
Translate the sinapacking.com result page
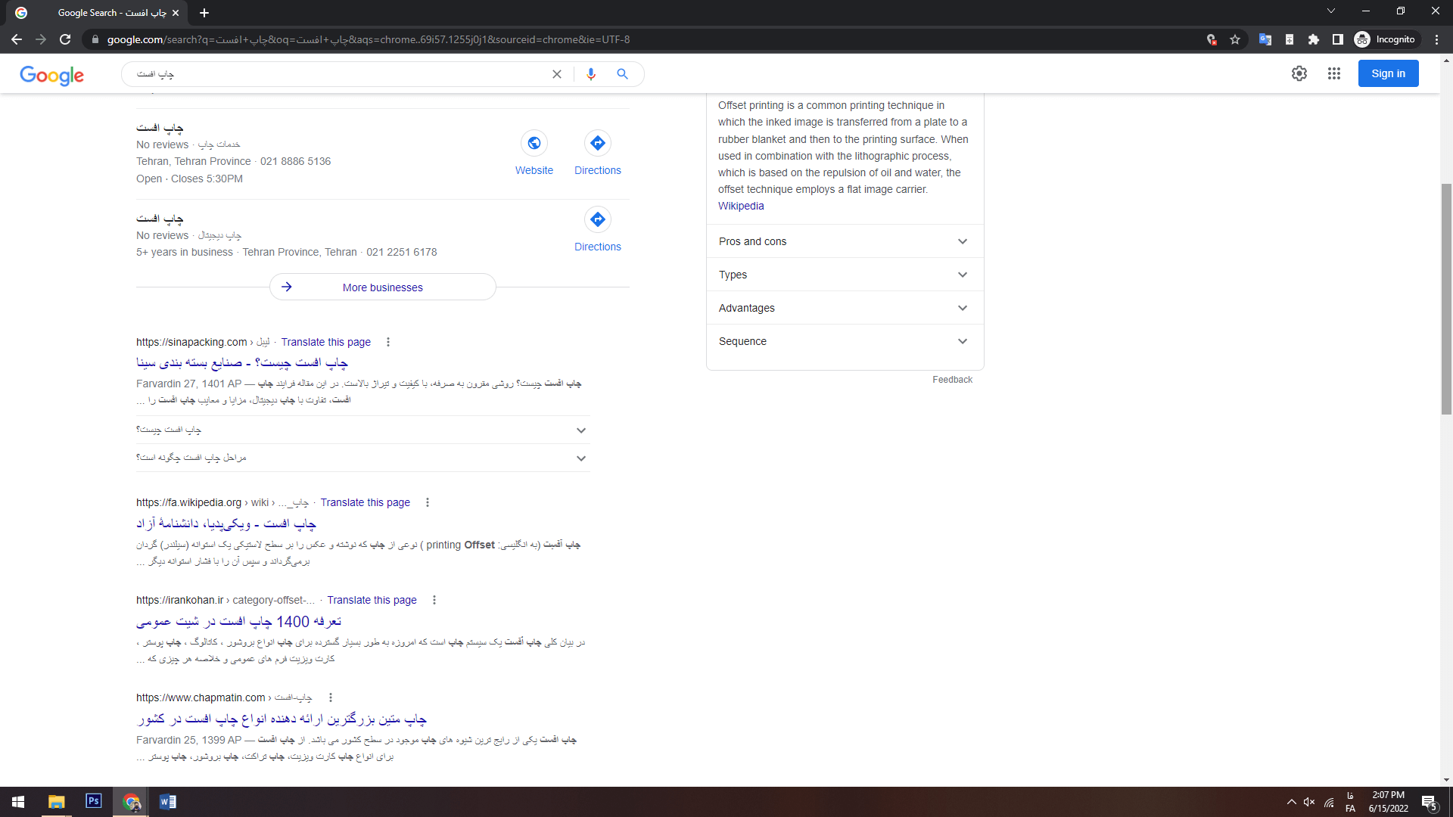click(x=325, y=342)
